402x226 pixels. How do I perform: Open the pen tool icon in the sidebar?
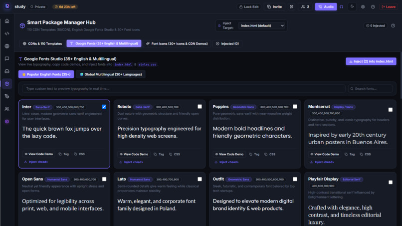tap(7, 96)
